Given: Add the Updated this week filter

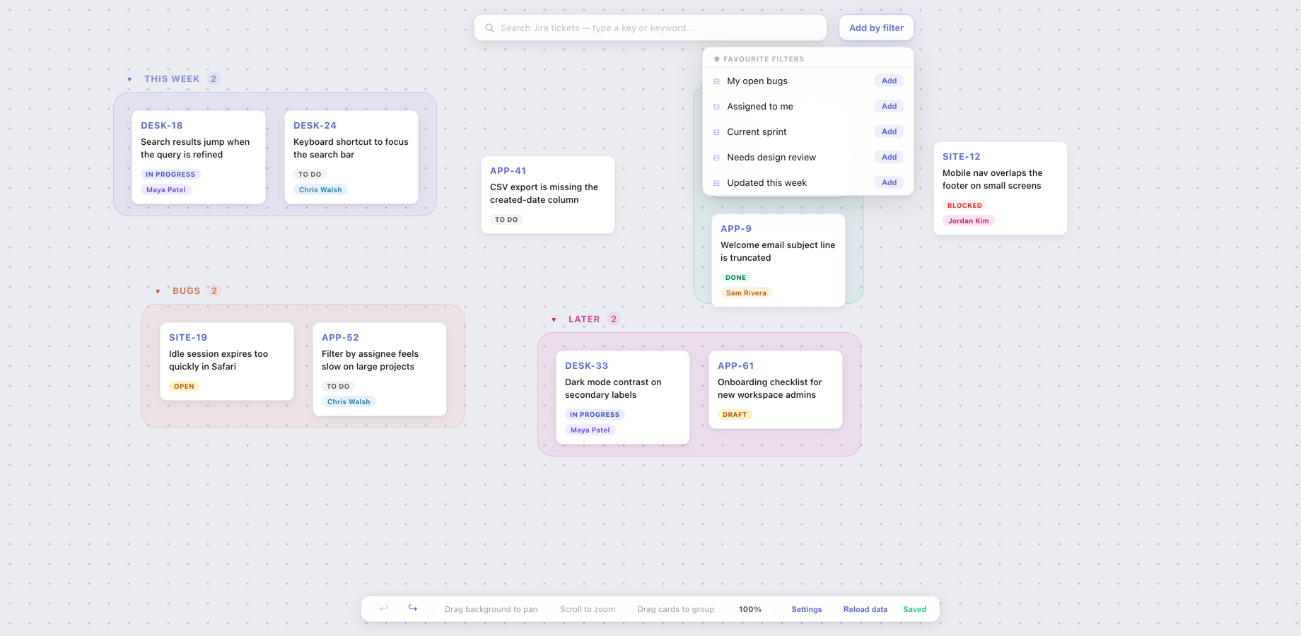Looking at the screenshot, I should coord(889,182).
